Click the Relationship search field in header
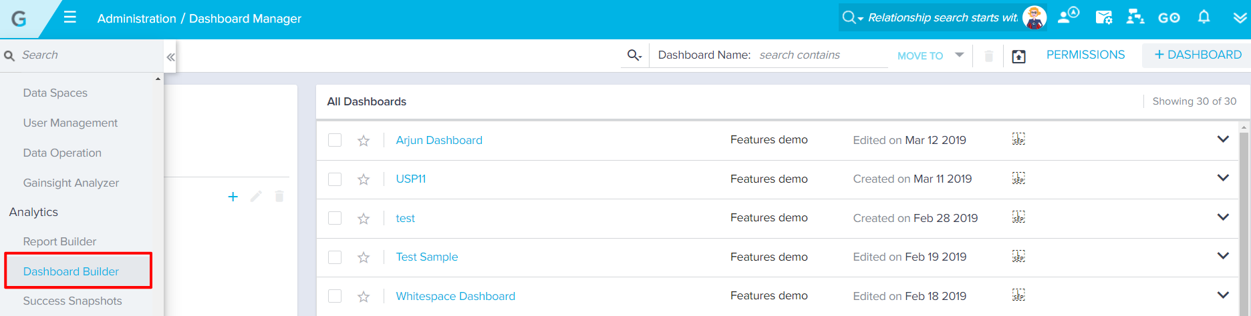The height and width of the screenshot is (316, 1251). pos(942,18)
